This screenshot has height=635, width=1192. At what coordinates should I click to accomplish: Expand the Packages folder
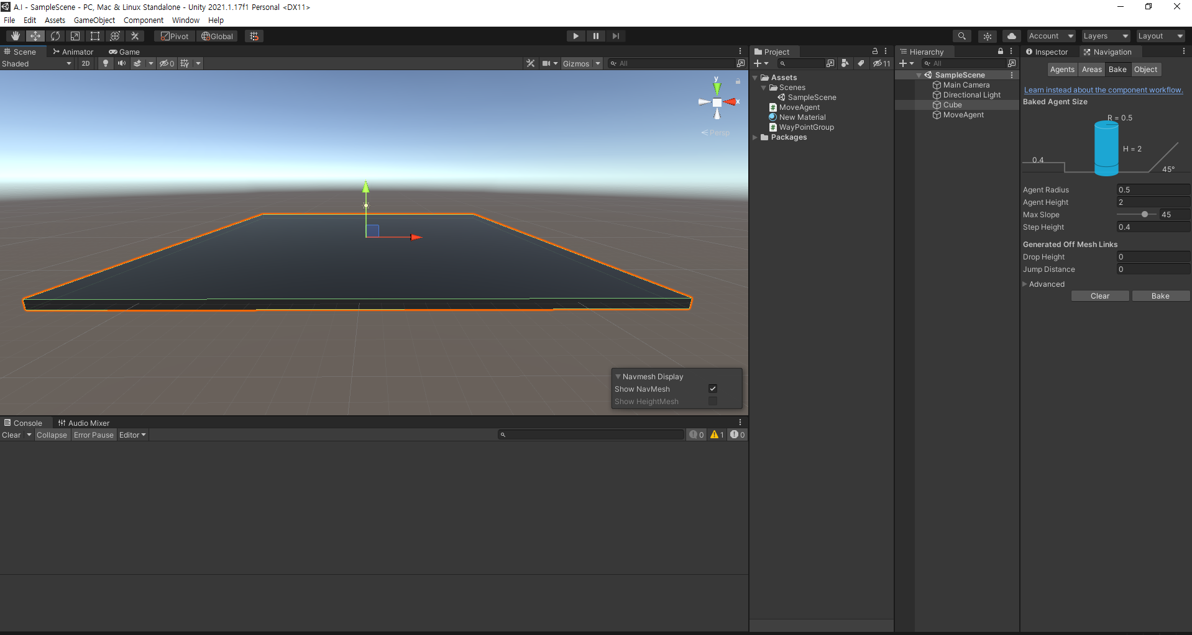click(x=755, y=137)
